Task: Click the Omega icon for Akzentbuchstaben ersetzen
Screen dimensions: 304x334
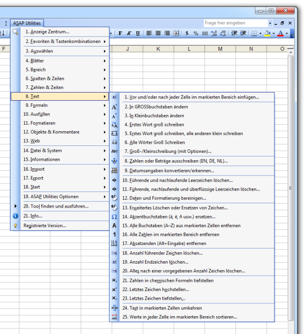Action: tap(114, 217)
